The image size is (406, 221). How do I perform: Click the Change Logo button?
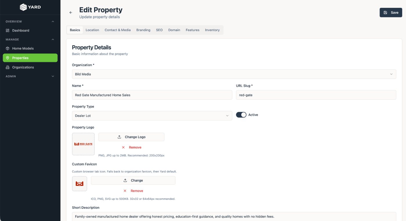pyautogui.click(x=131, y=137)
